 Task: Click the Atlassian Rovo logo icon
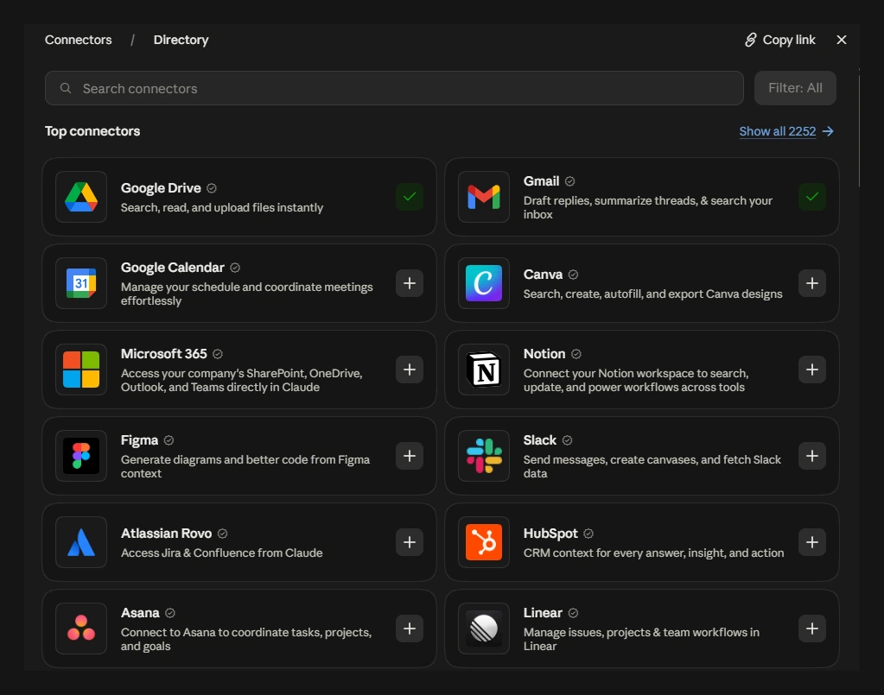81,542
